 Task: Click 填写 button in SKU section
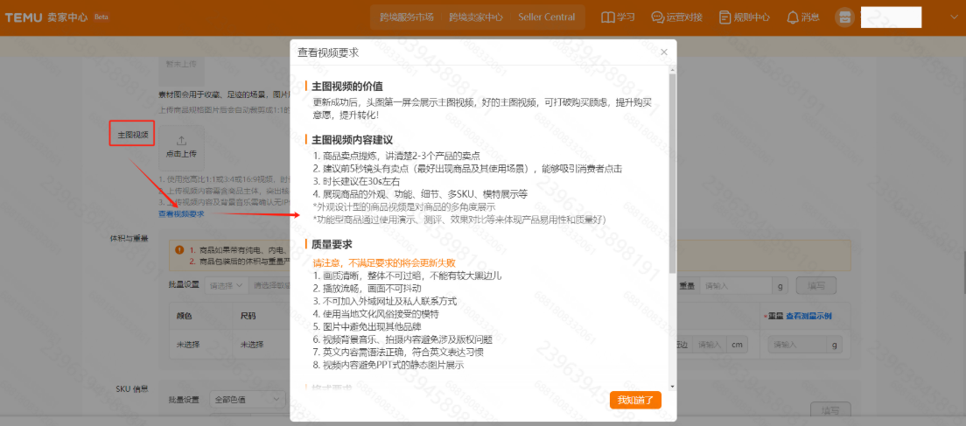pos(830,410)
